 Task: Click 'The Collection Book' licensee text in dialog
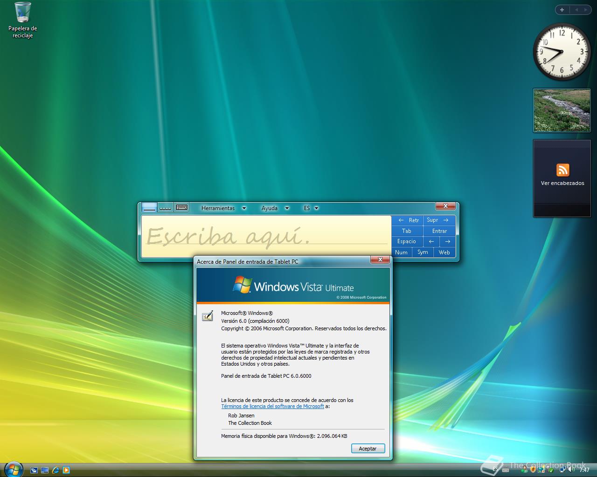click(250, 423)
